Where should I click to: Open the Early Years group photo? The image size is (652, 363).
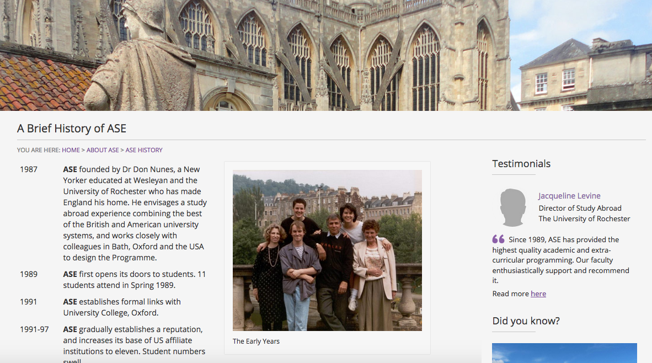tap(327, 250)
